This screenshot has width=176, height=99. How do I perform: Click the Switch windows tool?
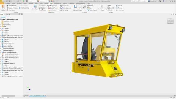[84, 7]
